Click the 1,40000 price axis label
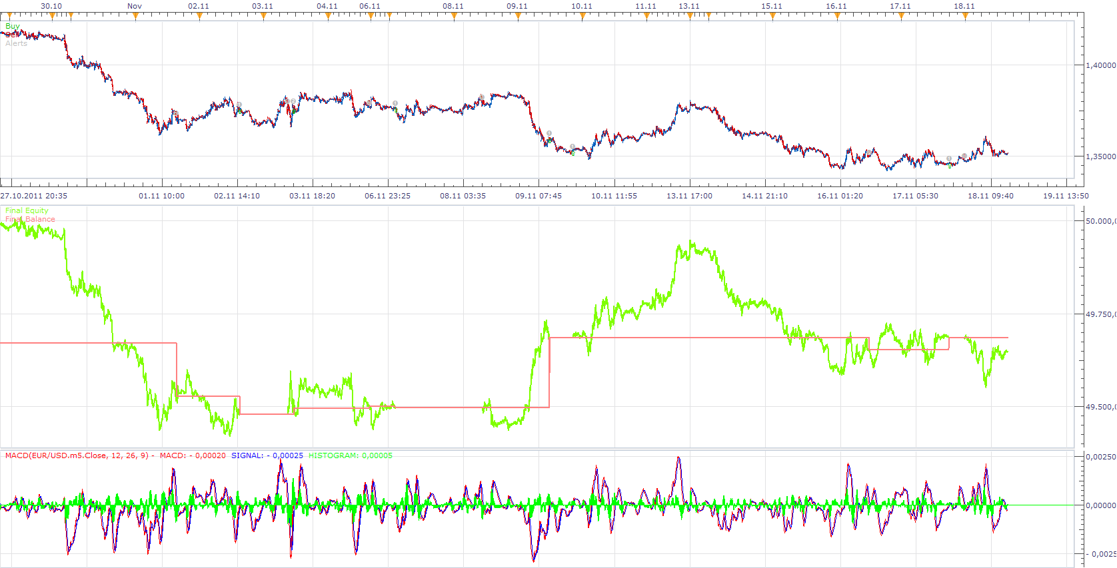Image resolution: width=1117 pixels, height=568 pixels. click(x=1101, y=65)
